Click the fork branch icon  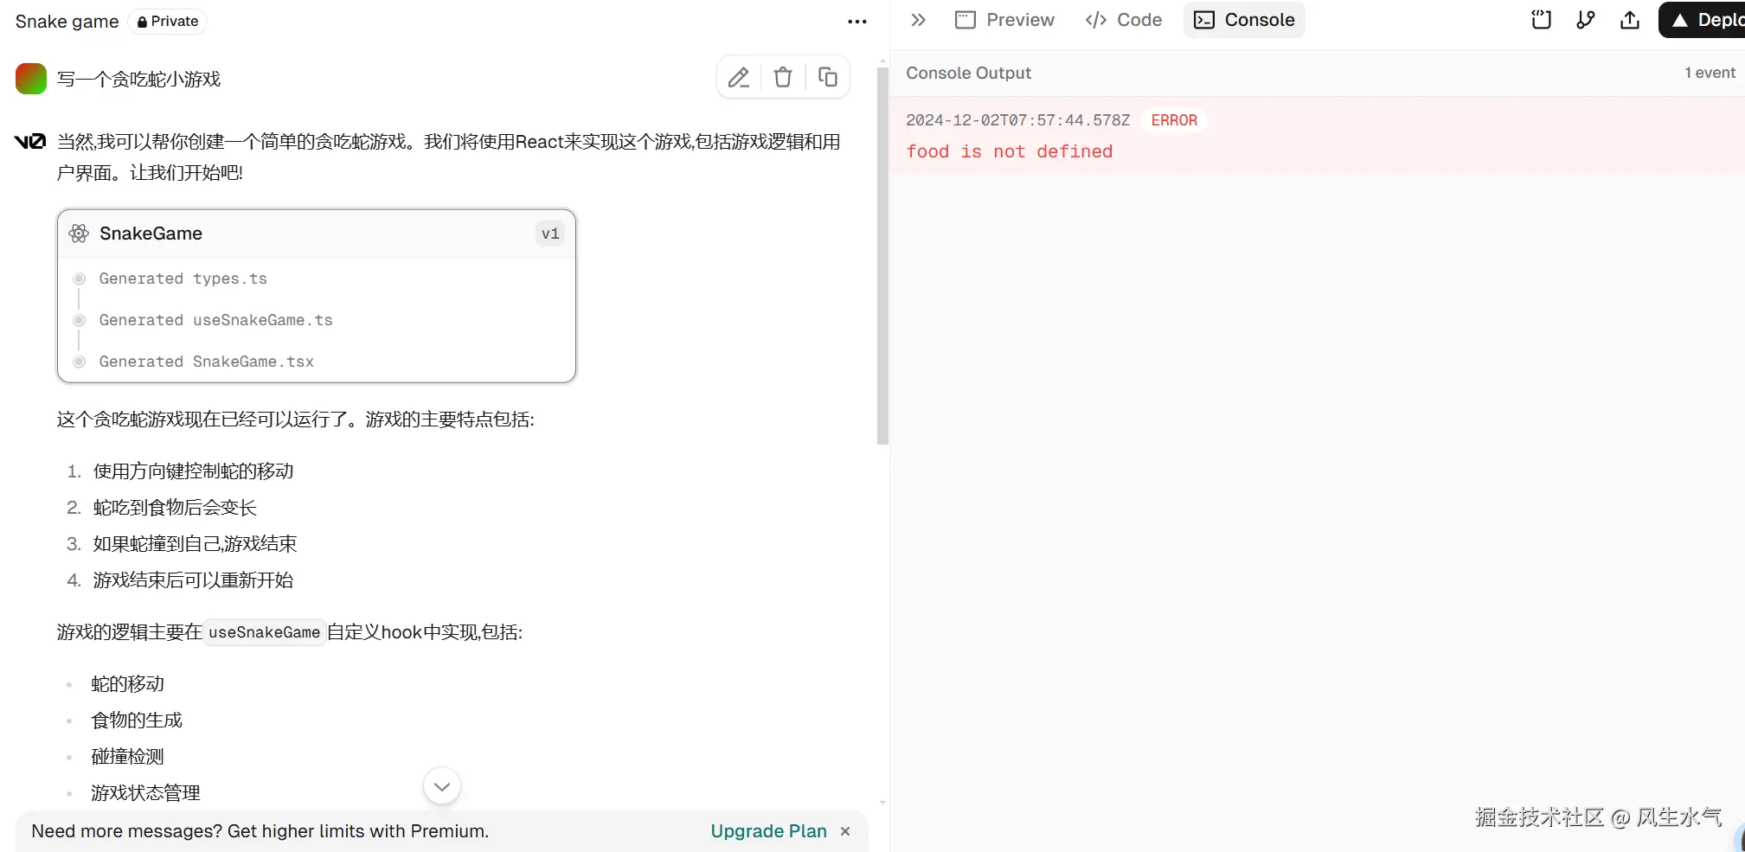pyautogui.click(x=1586, y=20)
